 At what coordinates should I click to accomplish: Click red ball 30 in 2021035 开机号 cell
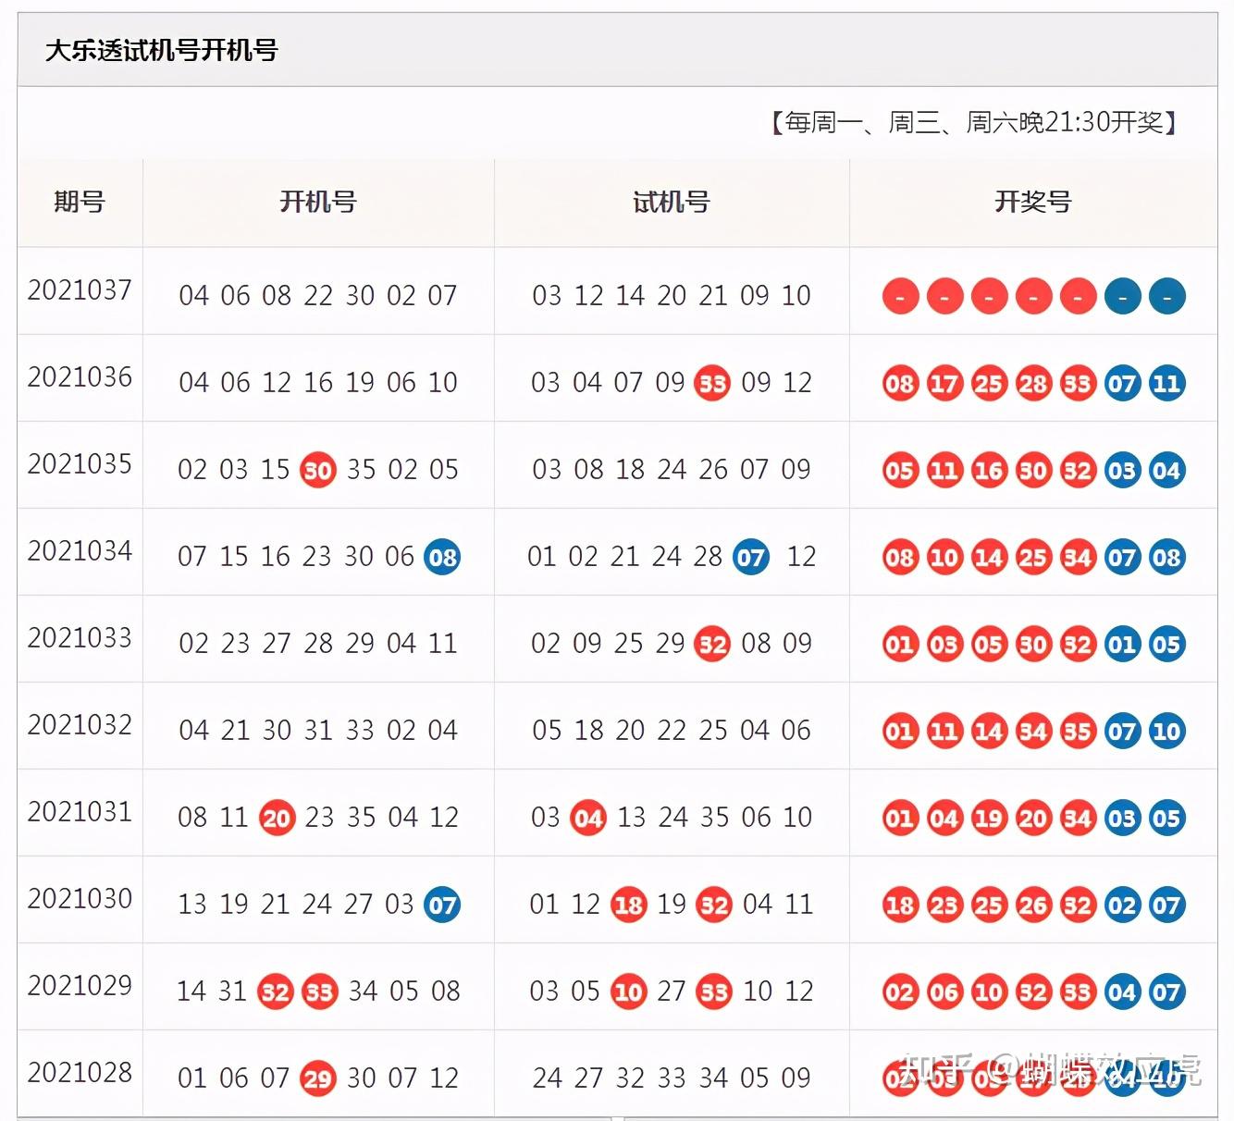pyautogui.click(x=317, y=470)
